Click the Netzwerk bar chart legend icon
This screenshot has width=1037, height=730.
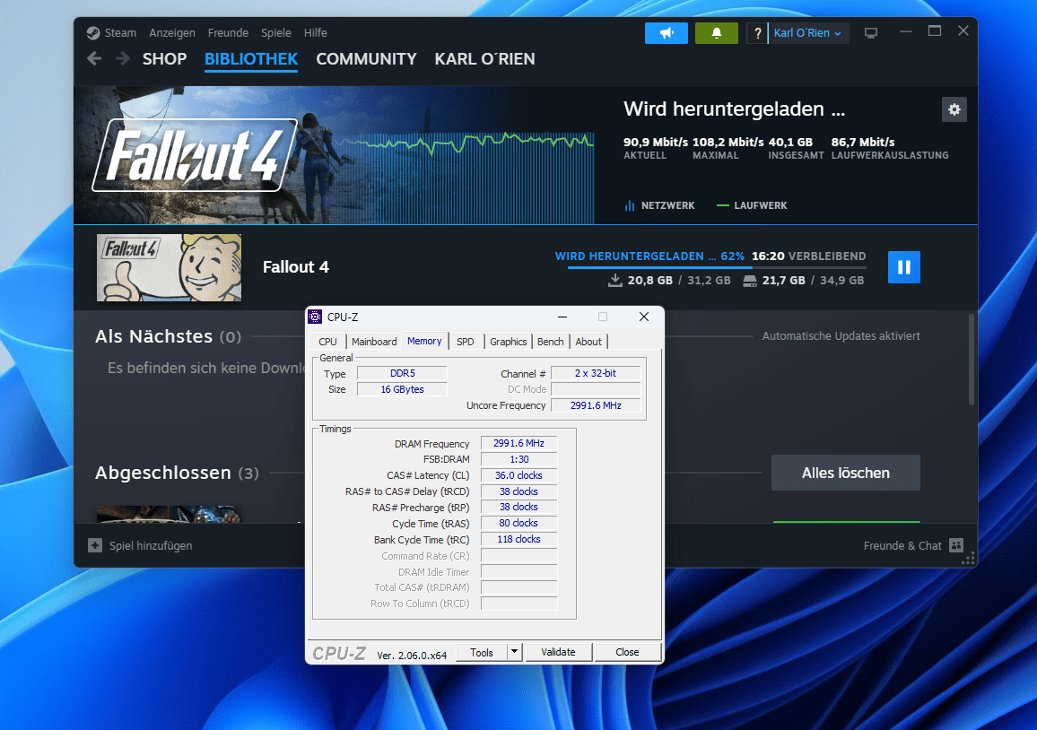pos(630,205)
